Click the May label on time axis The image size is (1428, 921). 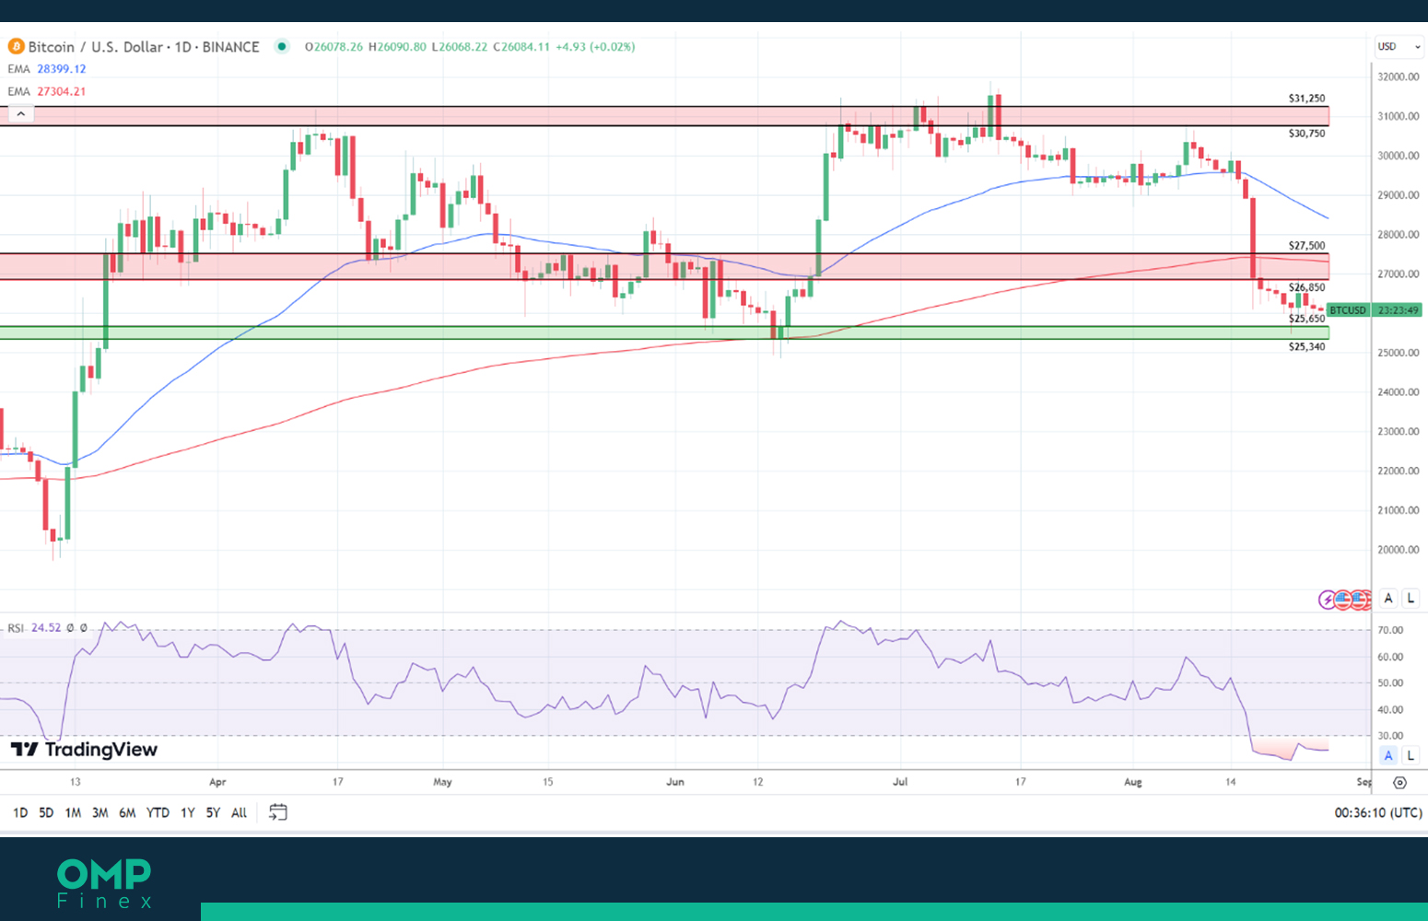coord(442,782)
